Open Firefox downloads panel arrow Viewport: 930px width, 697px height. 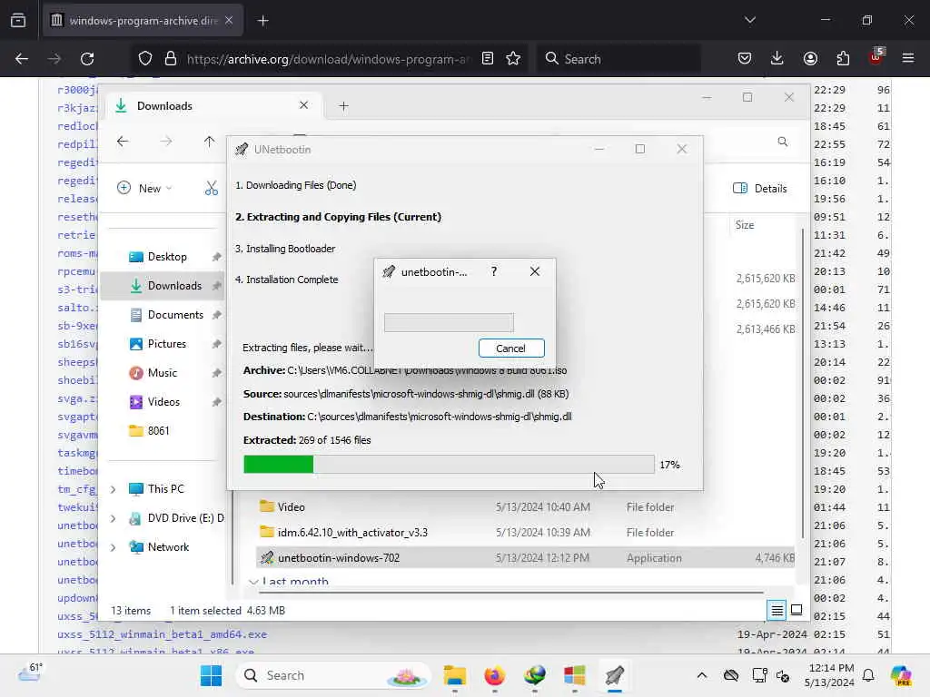tap(777, 59)
